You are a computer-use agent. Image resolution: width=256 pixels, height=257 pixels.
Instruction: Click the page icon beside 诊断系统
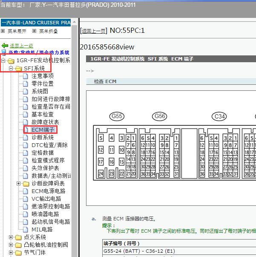pos(26,138)
